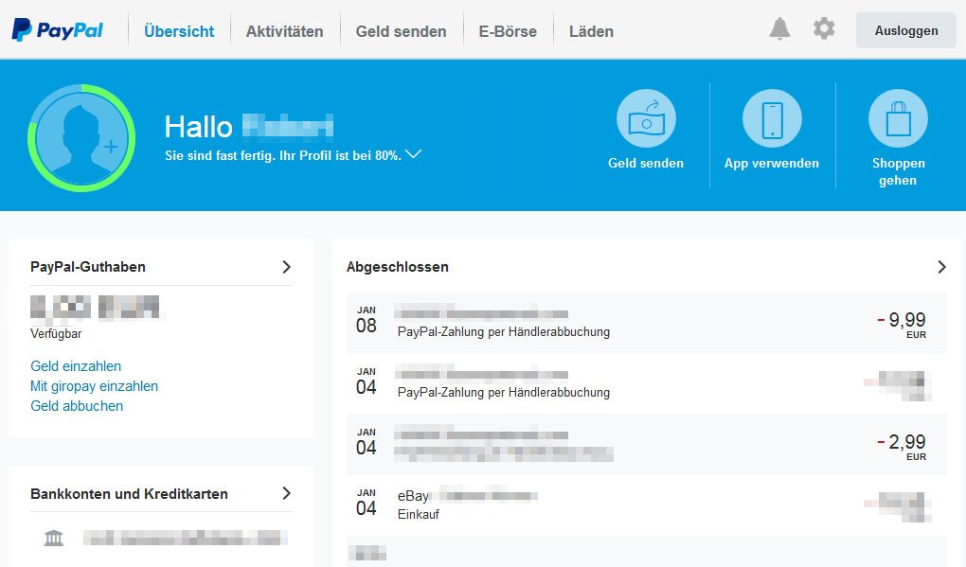
Task: Click the PayPal-Guthaben heading
Action: coord(88,267)
